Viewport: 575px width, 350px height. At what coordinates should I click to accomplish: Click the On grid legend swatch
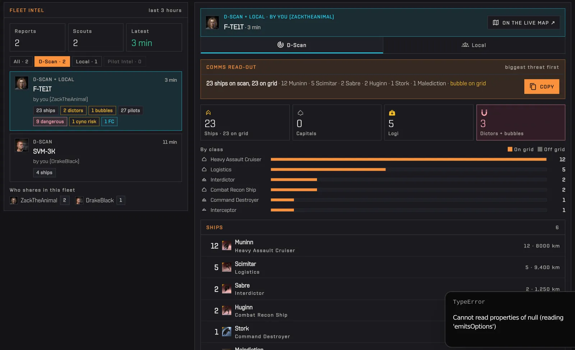[x=510, y=149]
